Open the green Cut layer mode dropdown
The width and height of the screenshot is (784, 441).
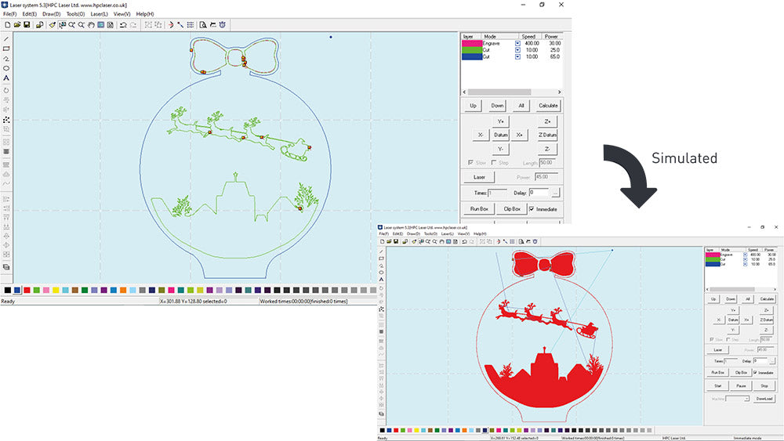coord(517,50)
